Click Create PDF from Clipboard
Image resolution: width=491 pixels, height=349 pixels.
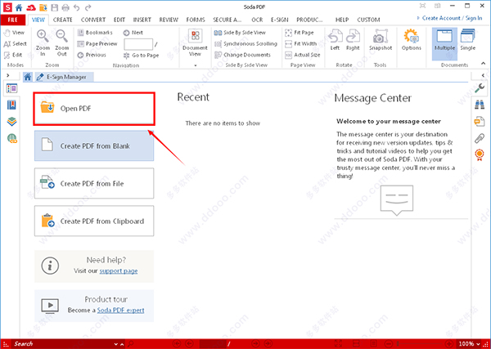(94, 221)
